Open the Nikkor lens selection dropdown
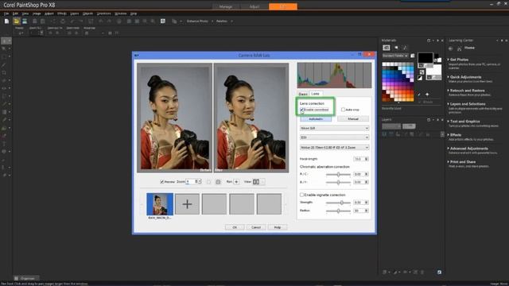This screenshot has height=286, width=509. [x=334, y=148]
